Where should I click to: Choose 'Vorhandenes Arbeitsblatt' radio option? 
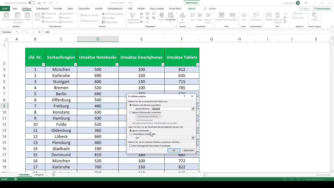(x=131, y=134)
